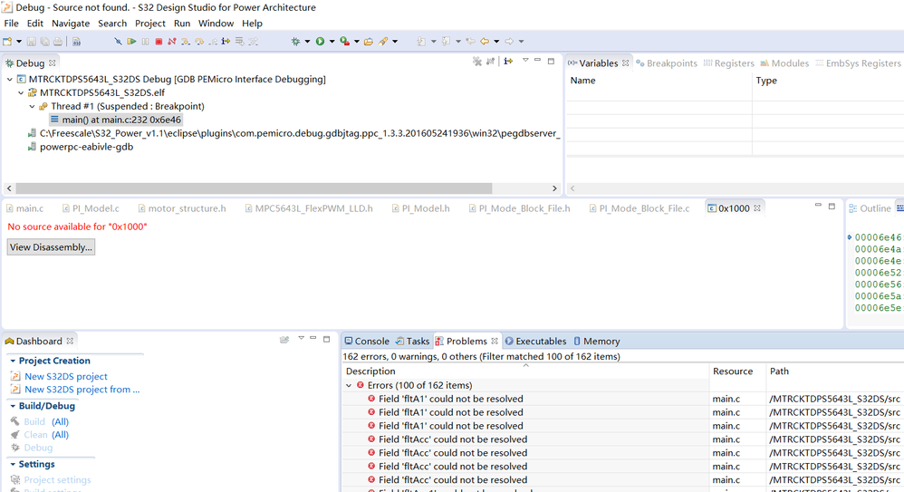
Task: Collapse the Settings section in Dashboard
Action: click(x=13, y=464)
